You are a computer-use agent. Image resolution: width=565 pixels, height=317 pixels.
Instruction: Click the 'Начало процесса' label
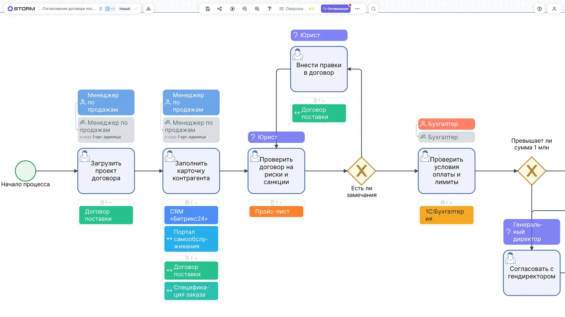[x=25, y=184]
